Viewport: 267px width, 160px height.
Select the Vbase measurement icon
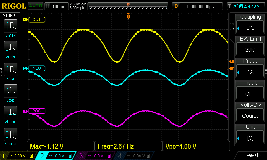click(12, 115)
